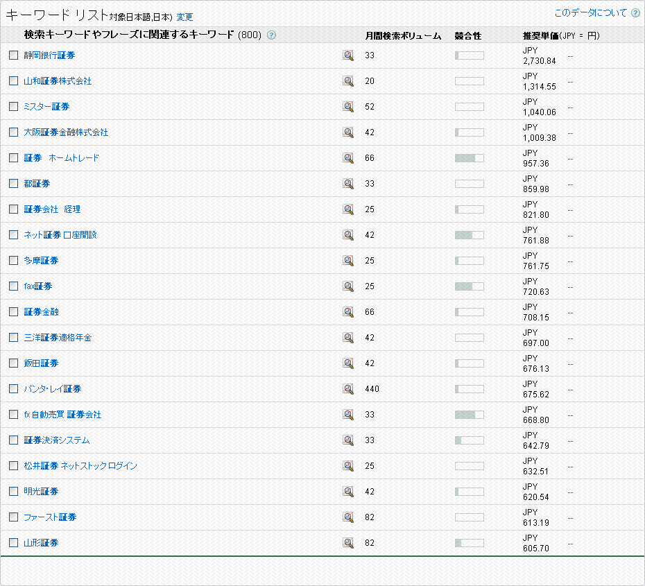Click competition bar for 証券 ホームトレード
This screenshot has width=645, height=586.
469,158
